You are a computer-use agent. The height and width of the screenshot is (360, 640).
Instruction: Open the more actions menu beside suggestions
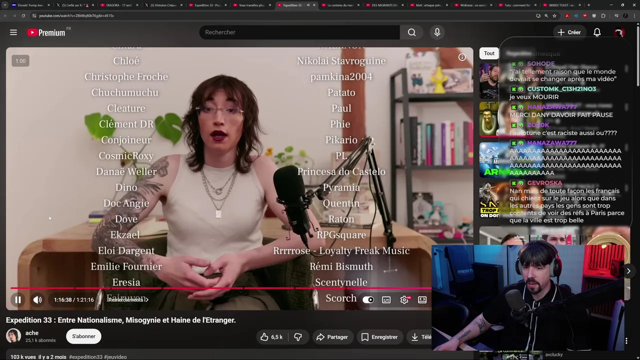pyautogui.click(x=626, y=341)
